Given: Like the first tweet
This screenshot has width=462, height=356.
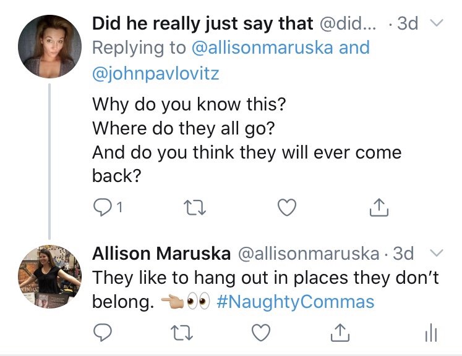Looking at the screenshot, I should pos(285,209).
